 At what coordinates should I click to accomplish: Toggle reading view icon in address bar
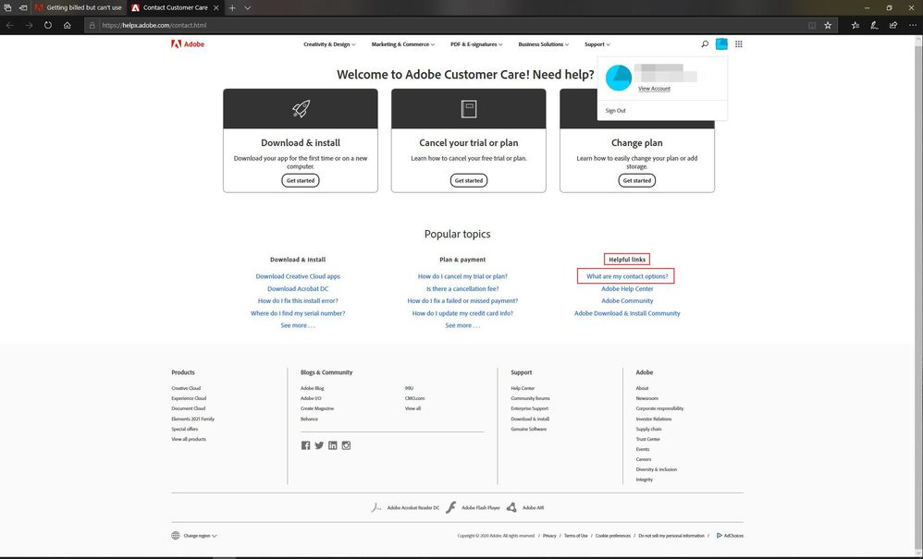(x=812, y=25)
